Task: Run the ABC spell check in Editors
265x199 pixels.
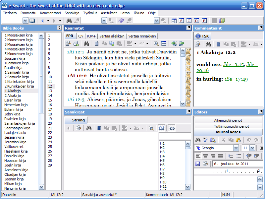Action: click(205, 140)
